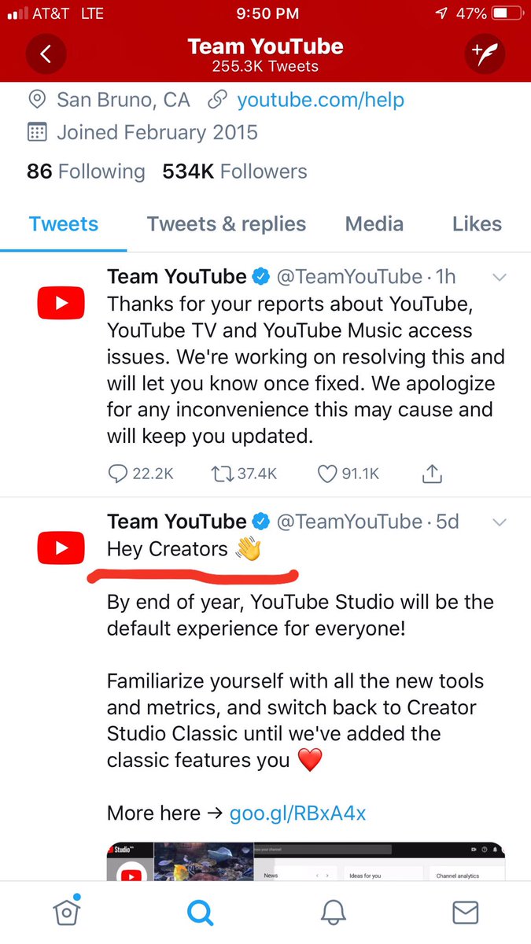Switch to the Likes tab
Screen dimensions: 531x944
tap(477, 224)
